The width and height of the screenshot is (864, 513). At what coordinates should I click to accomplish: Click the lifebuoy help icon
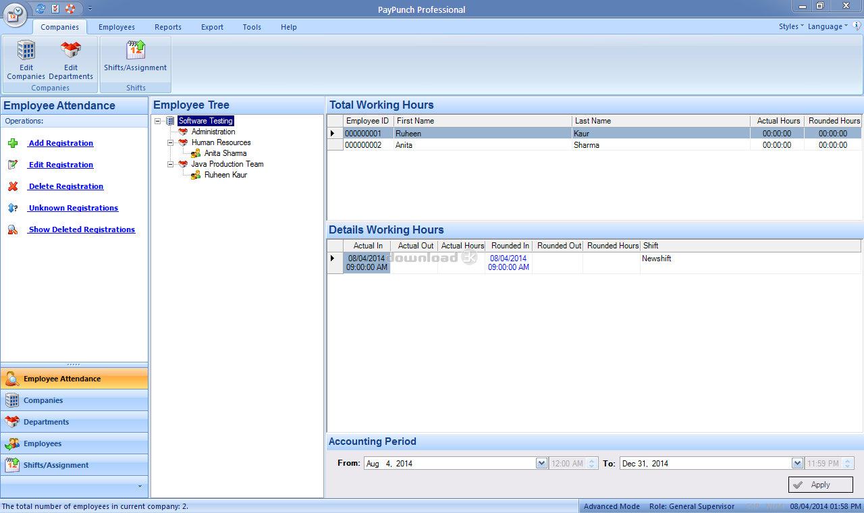click(70, 9)
